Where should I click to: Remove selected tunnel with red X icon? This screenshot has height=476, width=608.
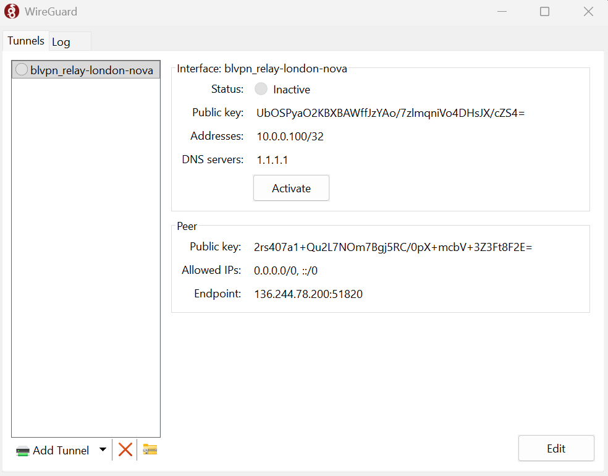(x=125, y=449)
